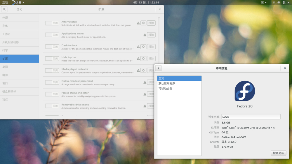Select 顶栏 in Tweak Tool sidebar
This screenshot has width=292, height=164.
(x=19, y=100)
